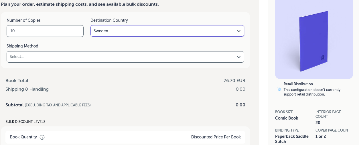Click the retail distribution unavailable icon
The image size is (359, 145).
point(279,90)
